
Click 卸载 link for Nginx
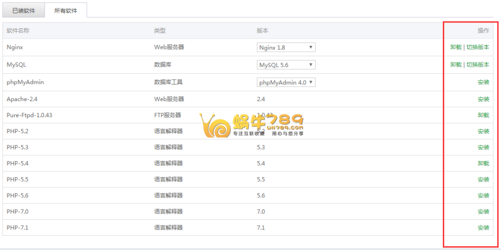click(x=455, y=47)
